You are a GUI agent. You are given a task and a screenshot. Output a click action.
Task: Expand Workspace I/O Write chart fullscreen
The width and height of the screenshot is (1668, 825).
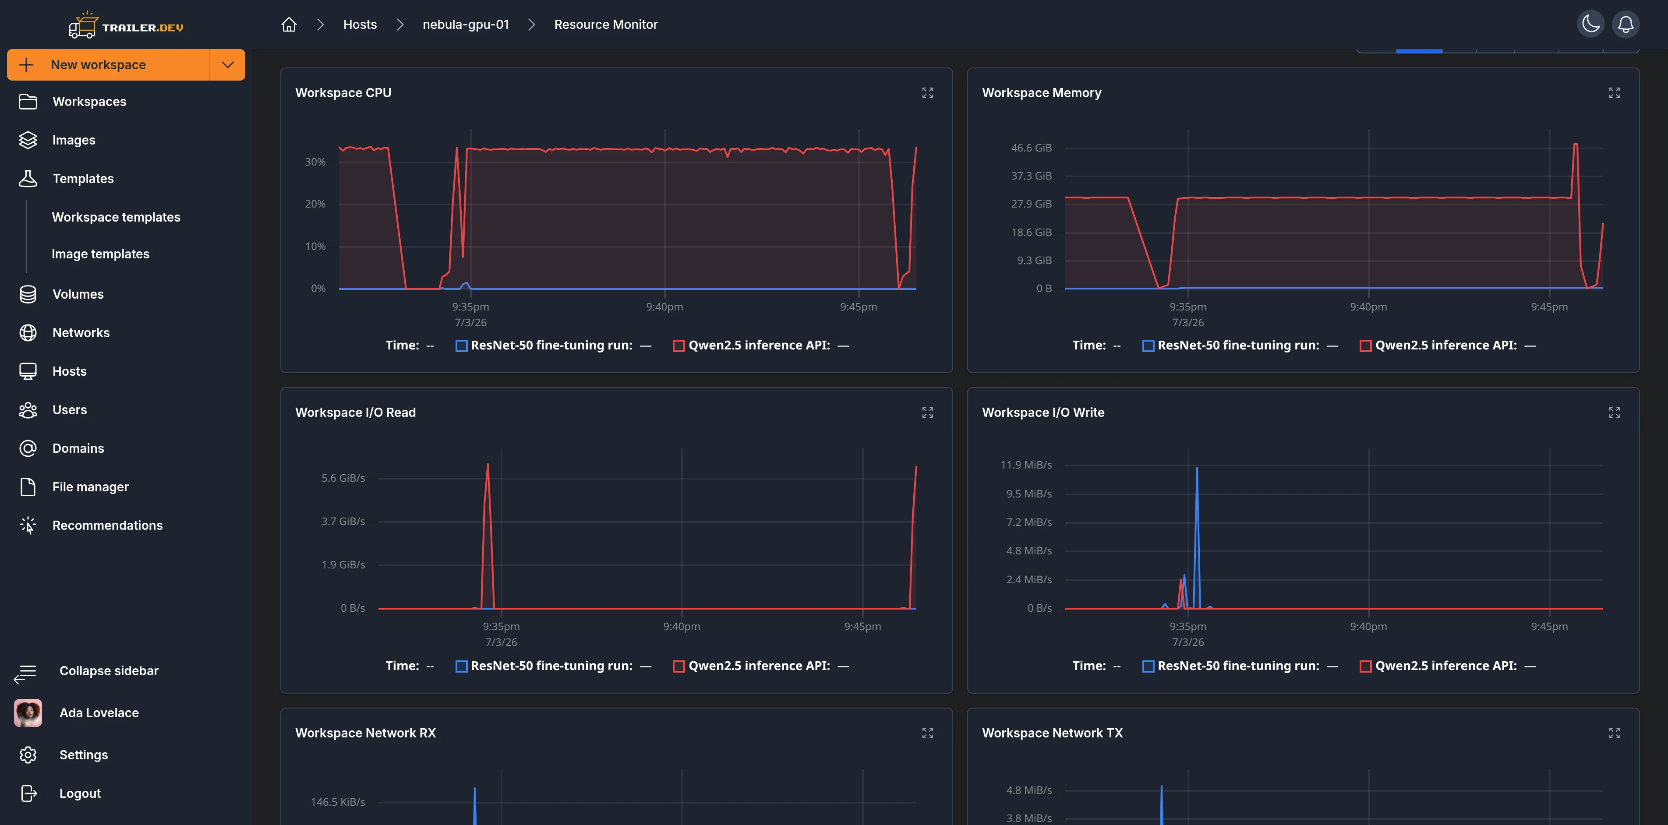point(1614,413)
